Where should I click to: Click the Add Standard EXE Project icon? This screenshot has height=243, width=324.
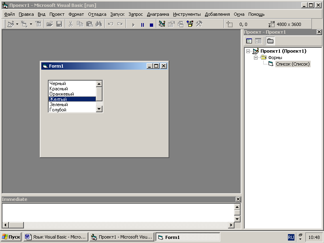pos(11,24)
